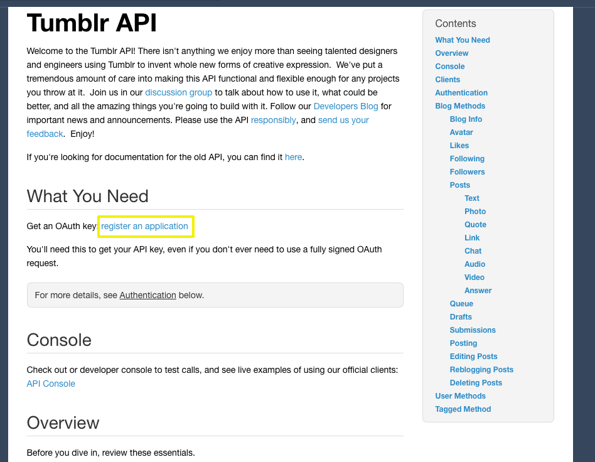Click the Overview section heading
The image size is (595, 462).
63,423
